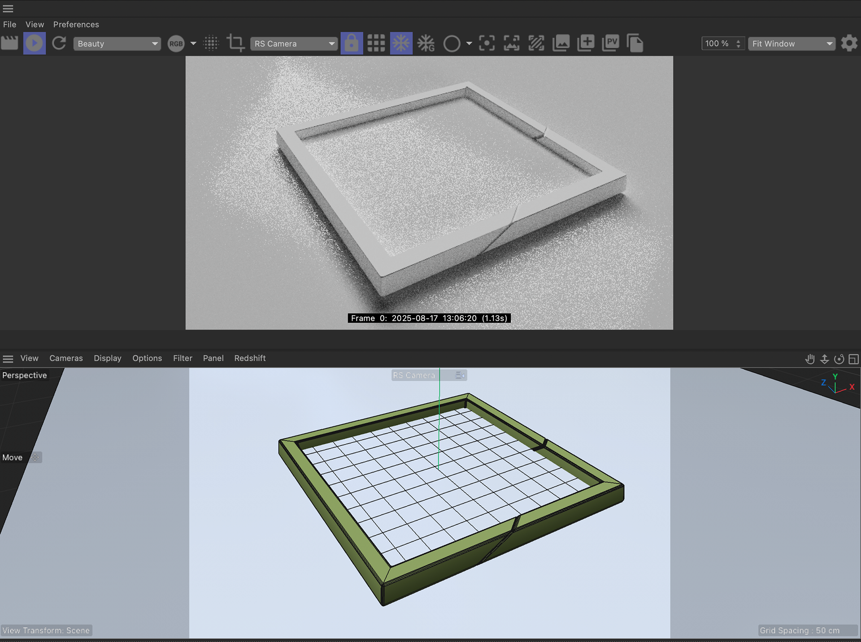Open the Preferences menu
Viewport: 861px width, 642px height.
76,25
